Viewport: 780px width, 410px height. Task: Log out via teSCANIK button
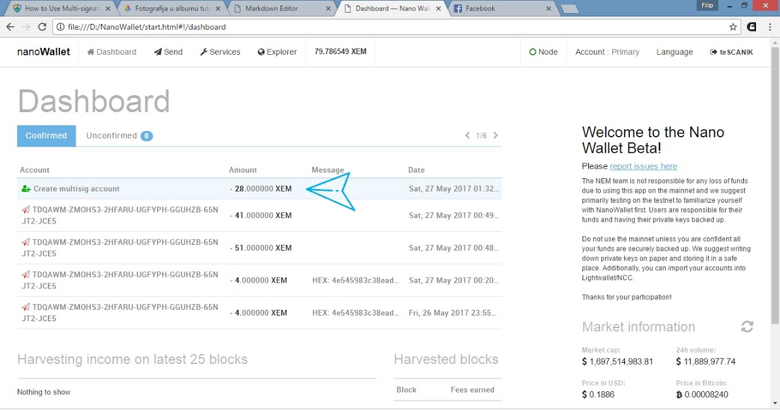click(731, 52)
